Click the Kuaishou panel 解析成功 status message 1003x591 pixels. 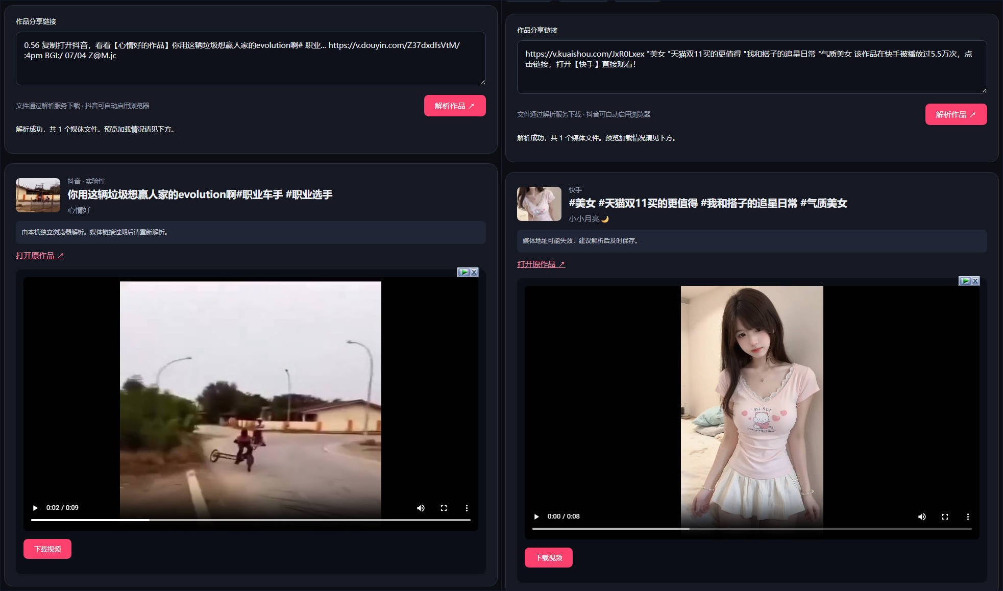(x=598, y=138)
